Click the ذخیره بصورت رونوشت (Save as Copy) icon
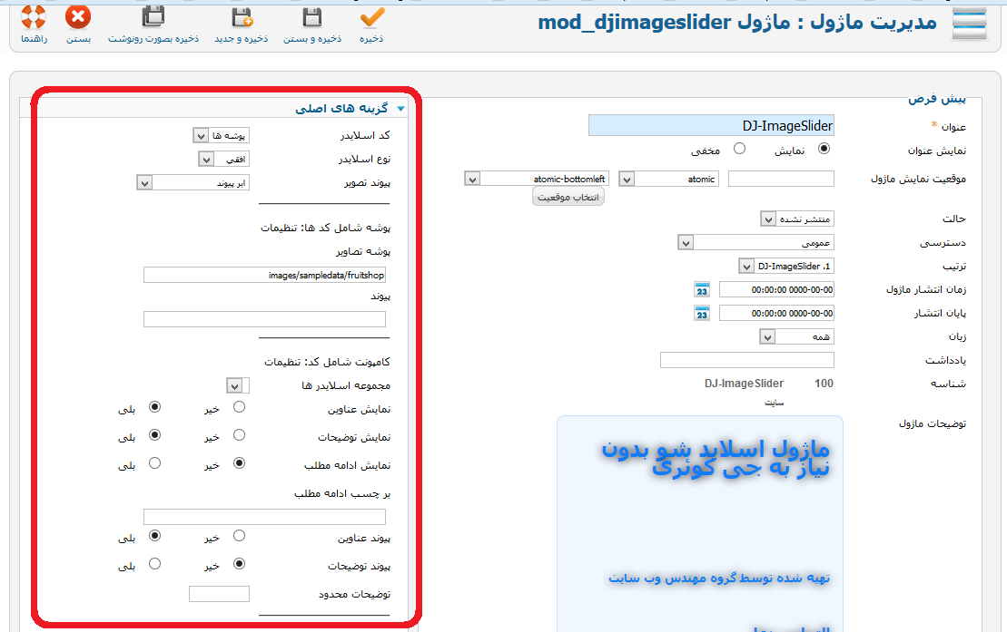The image size is (1007, 632). 154,19
